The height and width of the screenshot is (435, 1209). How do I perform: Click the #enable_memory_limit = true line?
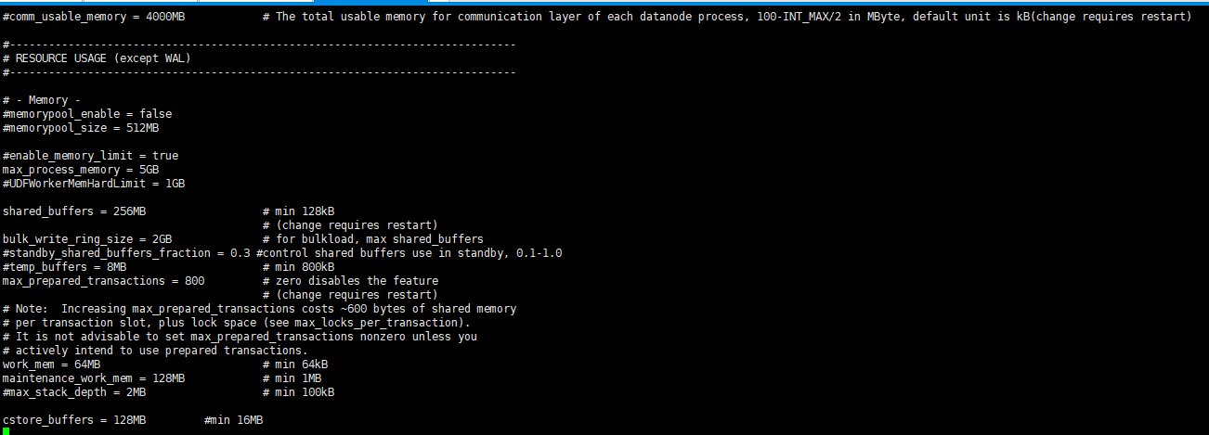click(90, 156)
